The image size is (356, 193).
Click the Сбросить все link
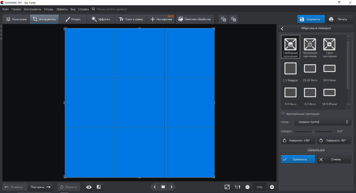coord(316,150)
